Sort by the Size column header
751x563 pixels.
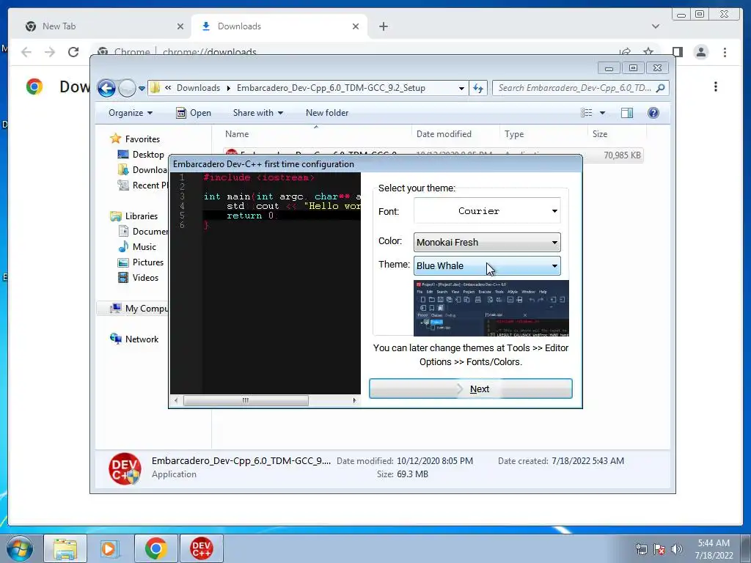click(x=617, y=134)
